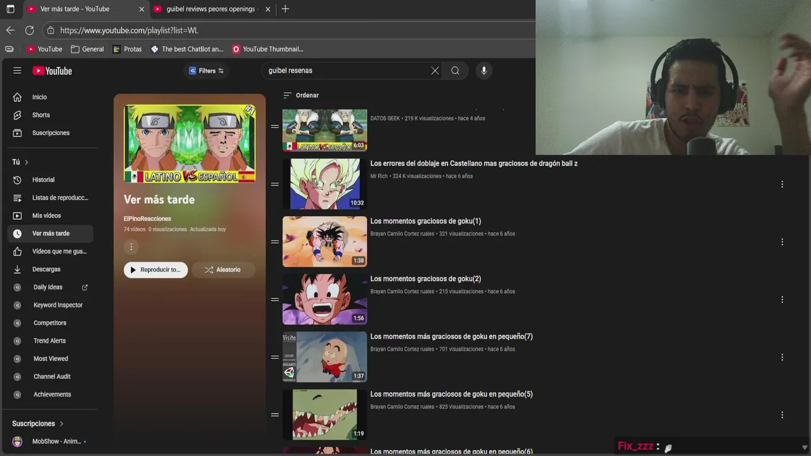Reload the page
The height and width of the screenshot is (456, 811).
(x=29, y=30)
